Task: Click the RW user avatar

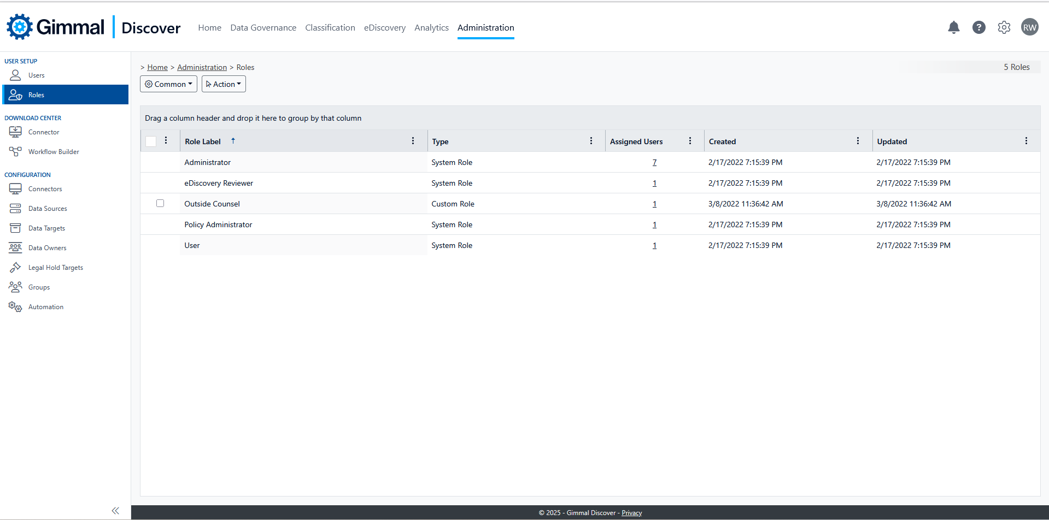Action: [x=1029, y=27]
